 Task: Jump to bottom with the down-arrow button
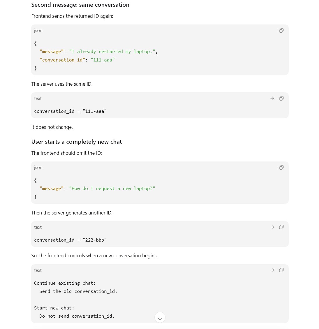click(160, 317)
